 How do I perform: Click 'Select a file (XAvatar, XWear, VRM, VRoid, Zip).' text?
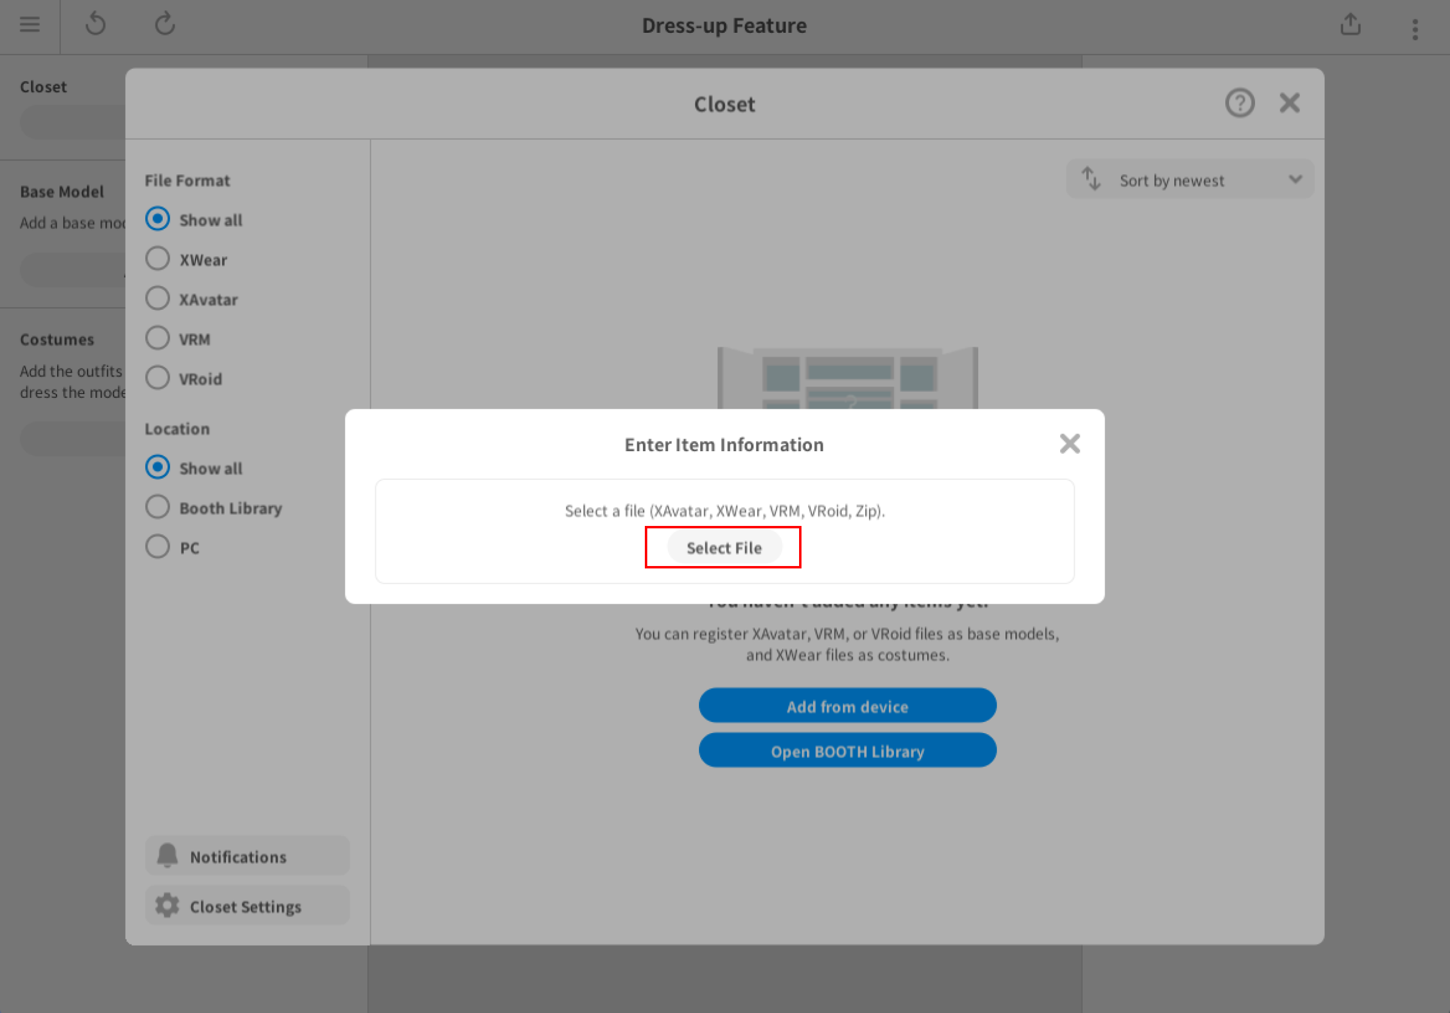pyautogui.click(x=724, y=511)
